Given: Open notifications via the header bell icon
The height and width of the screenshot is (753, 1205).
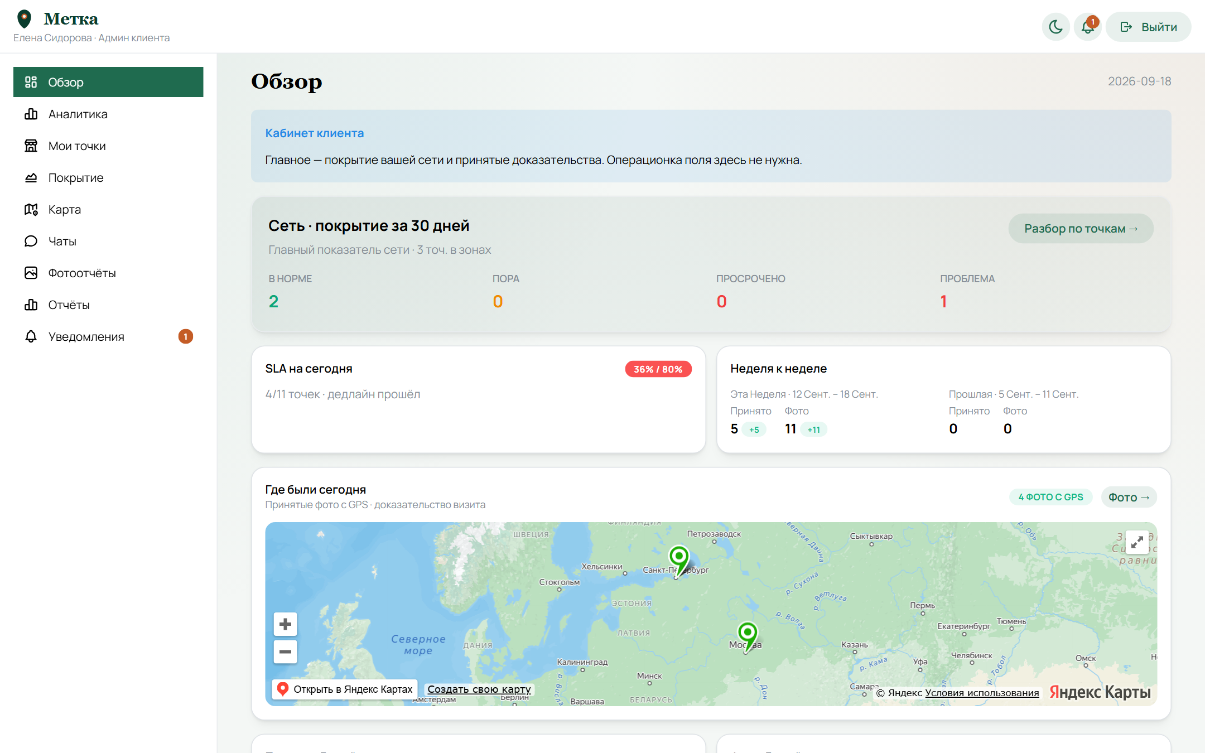Looking at the screenshot, I should (1087, 27).
